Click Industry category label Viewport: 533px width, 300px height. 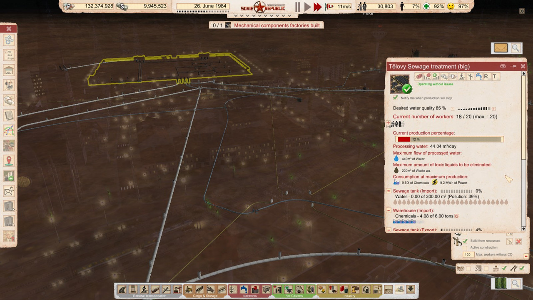[349, 296]
